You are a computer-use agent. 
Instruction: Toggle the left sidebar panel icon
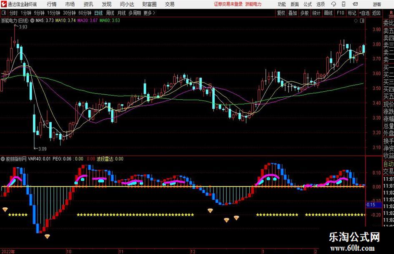pyautogui.click(x=4, y=13)
